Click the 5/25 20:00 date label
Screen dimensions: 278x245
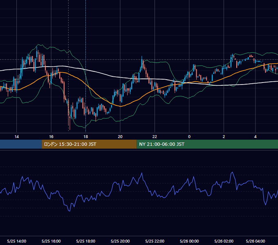(x=120, y=241)
